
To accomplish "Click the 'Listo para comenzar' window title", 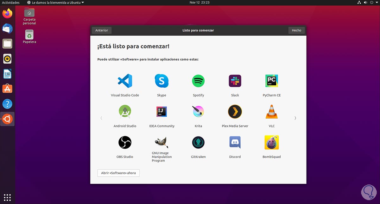I will tap(198, 30).
